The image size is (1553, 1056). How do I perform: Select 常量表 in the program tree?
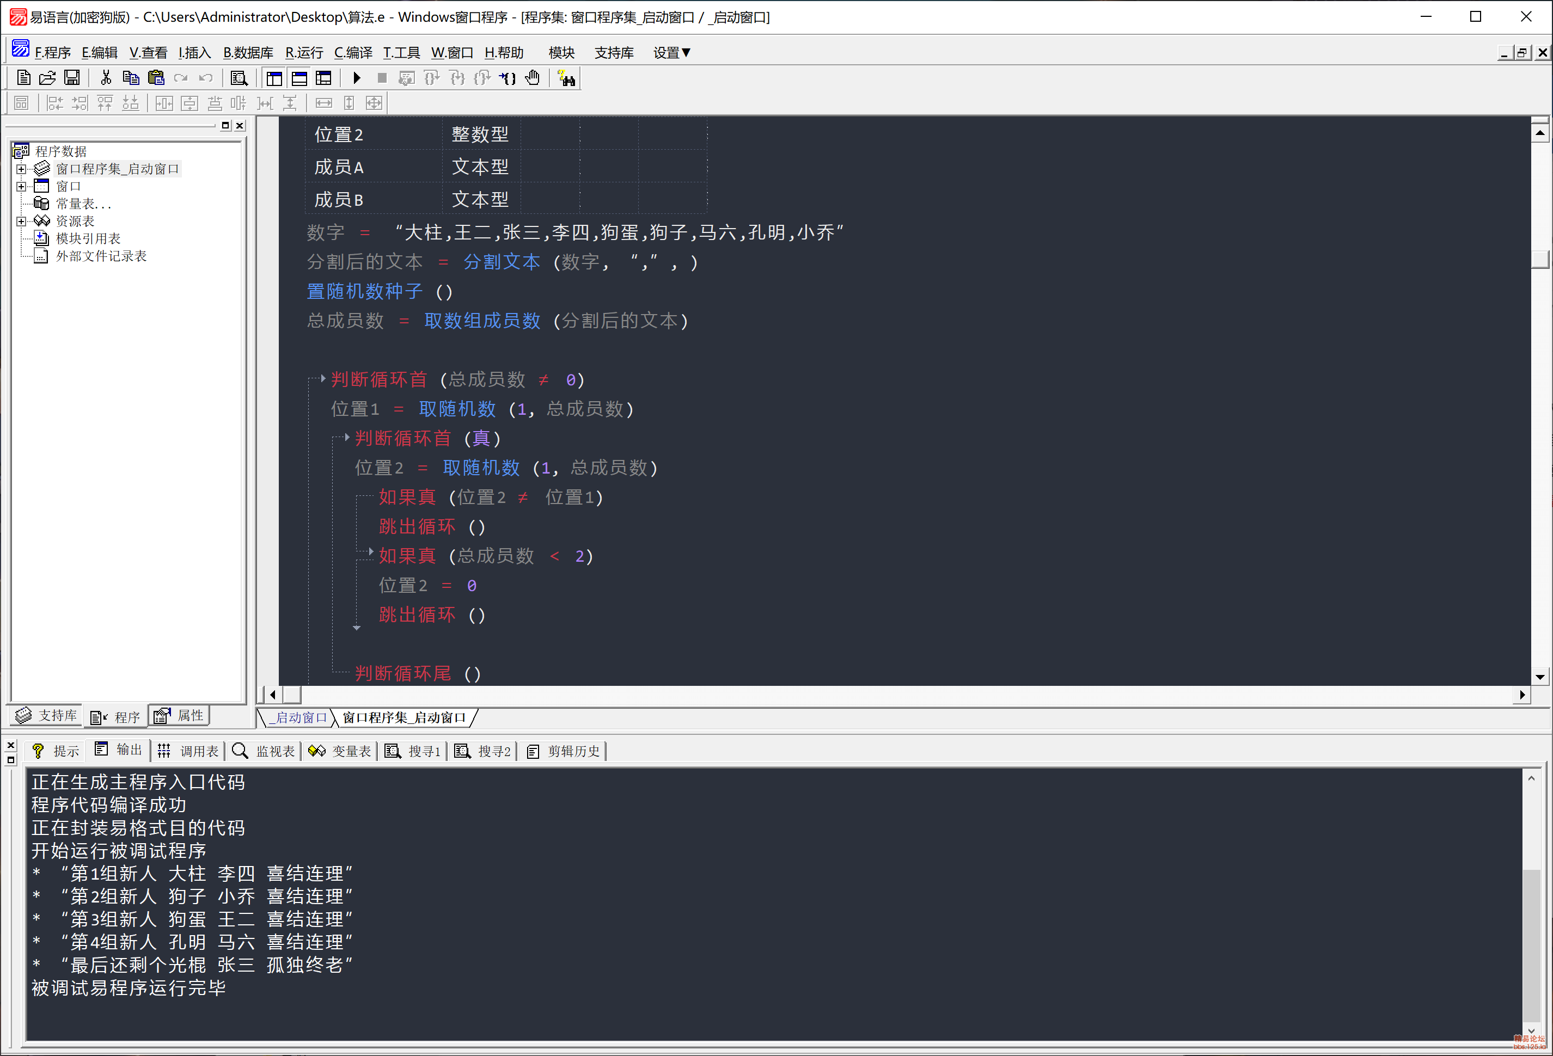pos(83,204)
